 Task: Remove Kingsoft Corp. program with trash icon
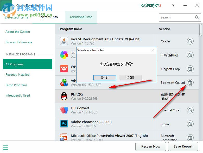click(x=190, y=69)
